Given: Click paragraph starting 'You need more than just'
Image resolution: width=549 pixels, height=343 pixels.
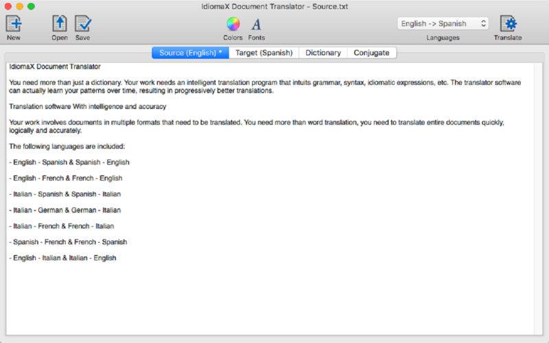Looking at the screenshot, I should [265, 86].
